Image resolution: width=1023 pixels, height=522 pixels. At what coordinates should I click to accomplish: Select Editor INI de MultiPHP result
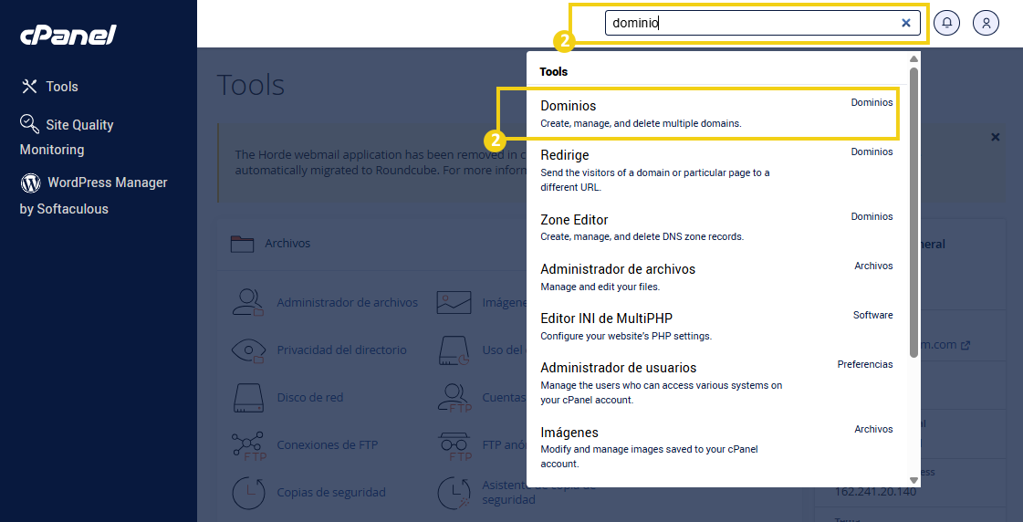pyautogui.click(x=716, y=327)
